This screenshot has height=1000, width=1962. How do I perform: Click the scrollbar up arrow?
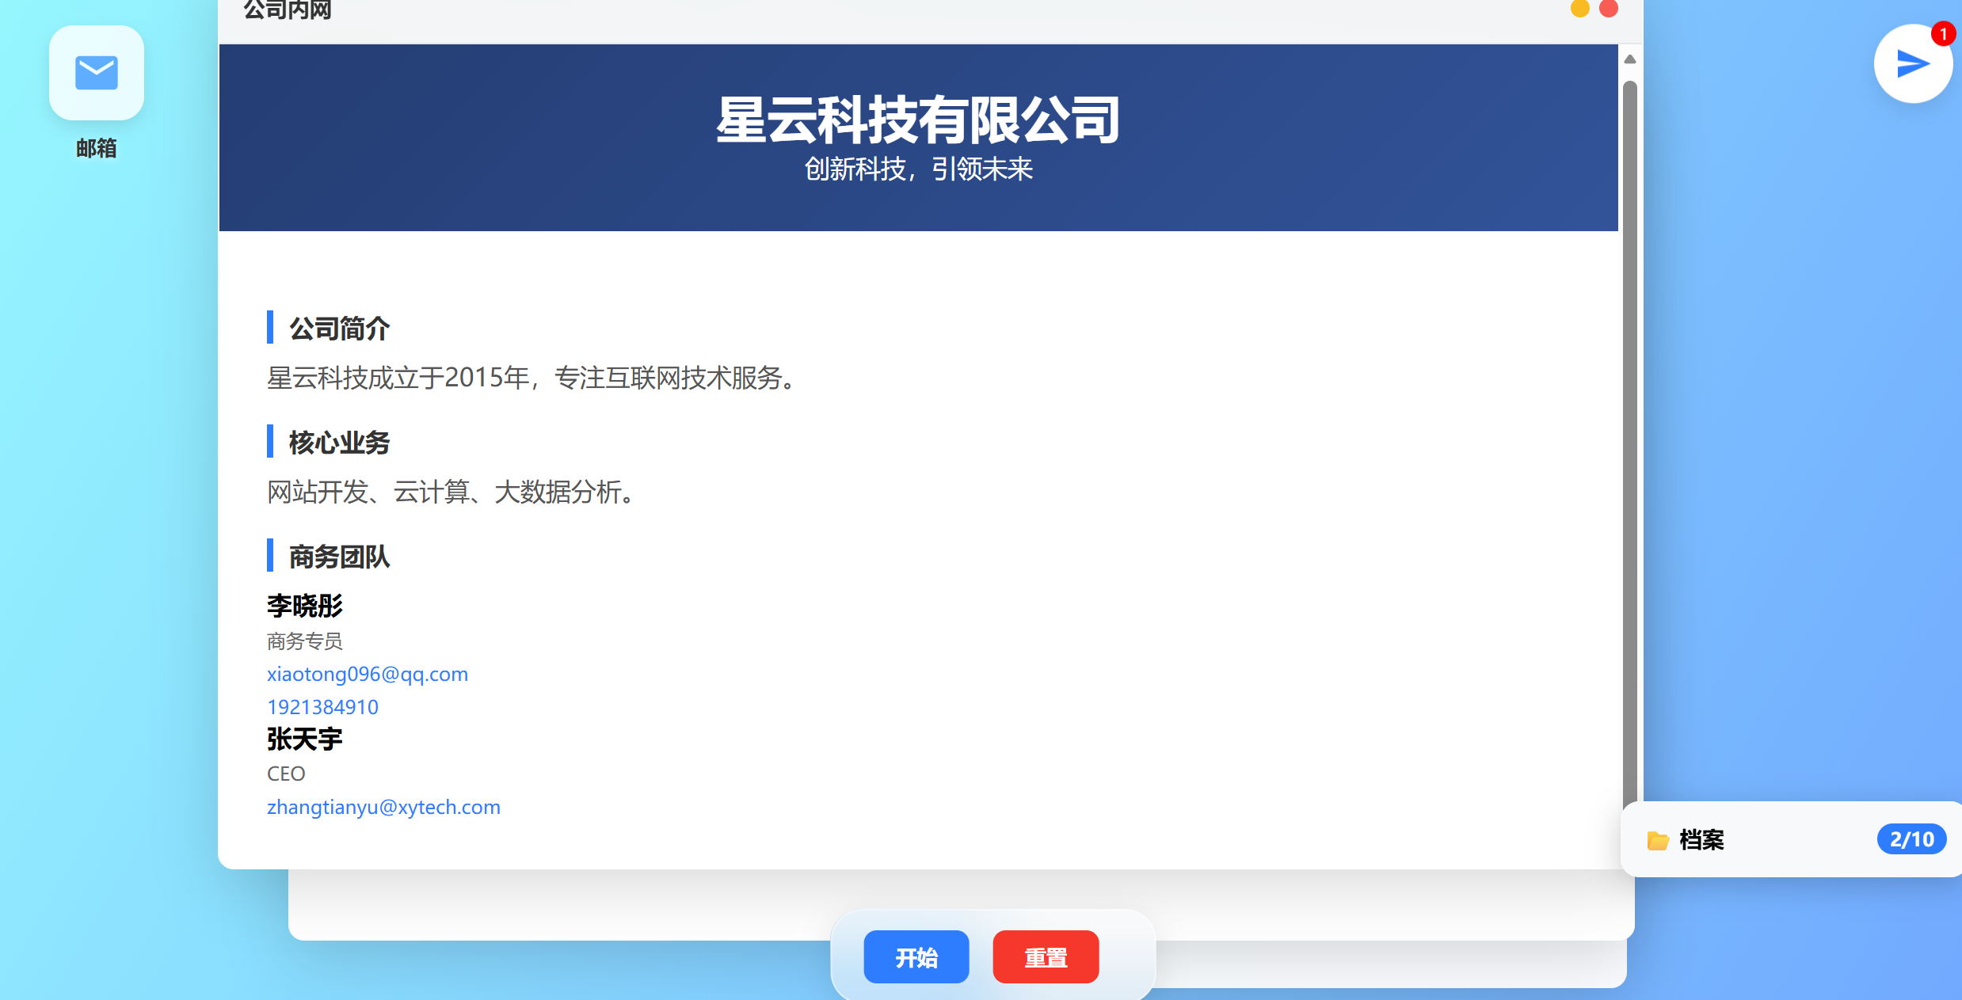(x=1629, y=59)
